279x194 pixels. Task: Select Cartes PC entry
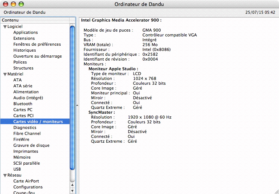click(23, 110)
